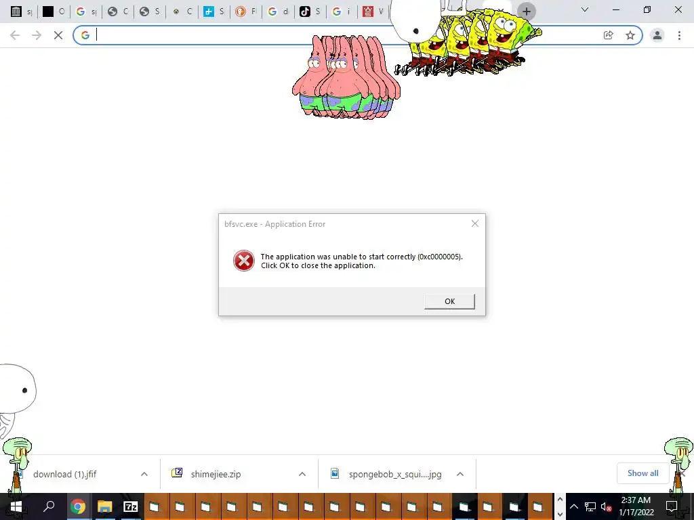The height and width of the screenshot is (520, 694).
Task: Open the downloaded file shimejiee.zip
Action: click(216, 474)
